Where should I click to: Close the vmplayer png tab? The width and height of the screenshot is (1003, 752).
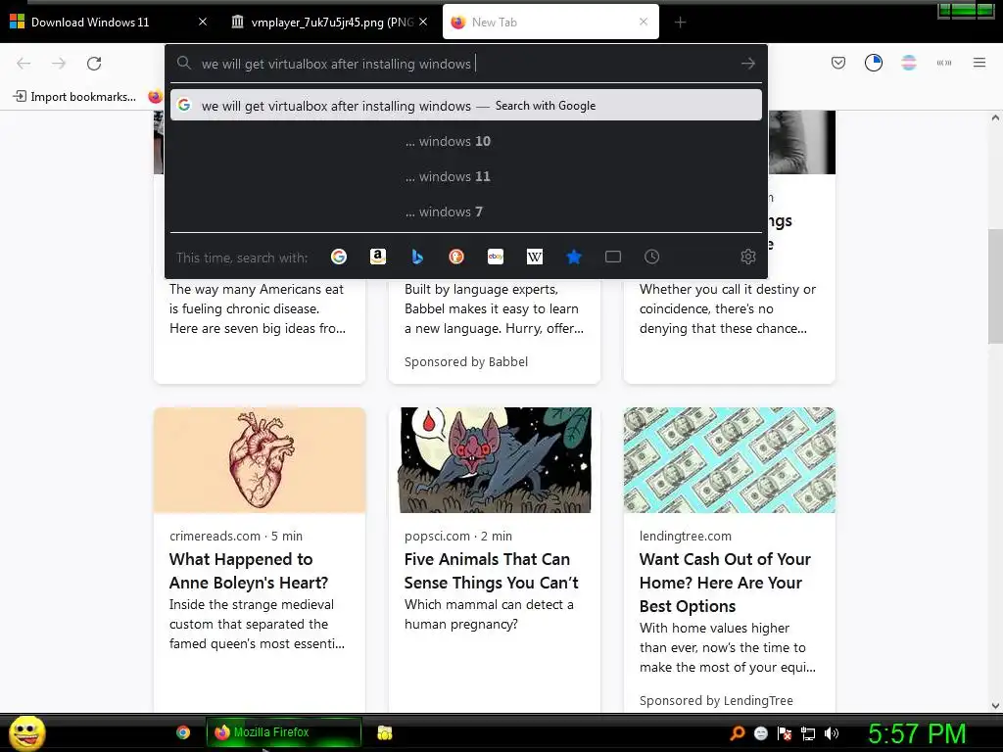coord(423,22)
